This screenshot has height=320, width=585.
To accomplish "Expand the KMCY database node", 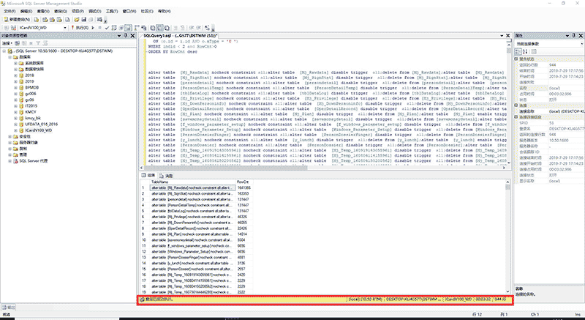I will click(15, 111).
